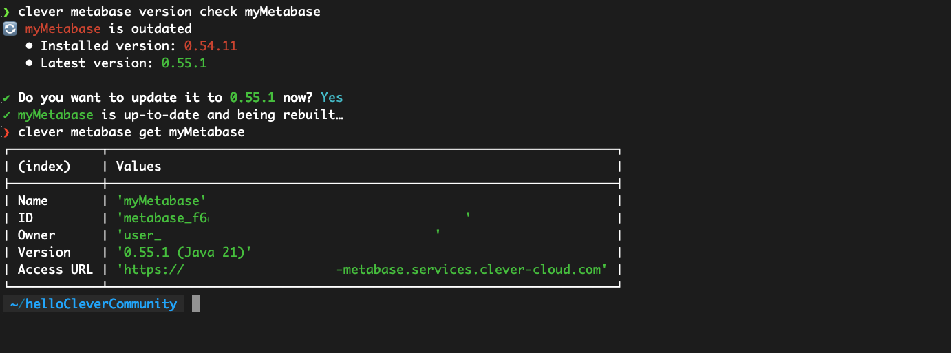Open the clever-cloud.com Access URL link

click(x=471, y=270)
